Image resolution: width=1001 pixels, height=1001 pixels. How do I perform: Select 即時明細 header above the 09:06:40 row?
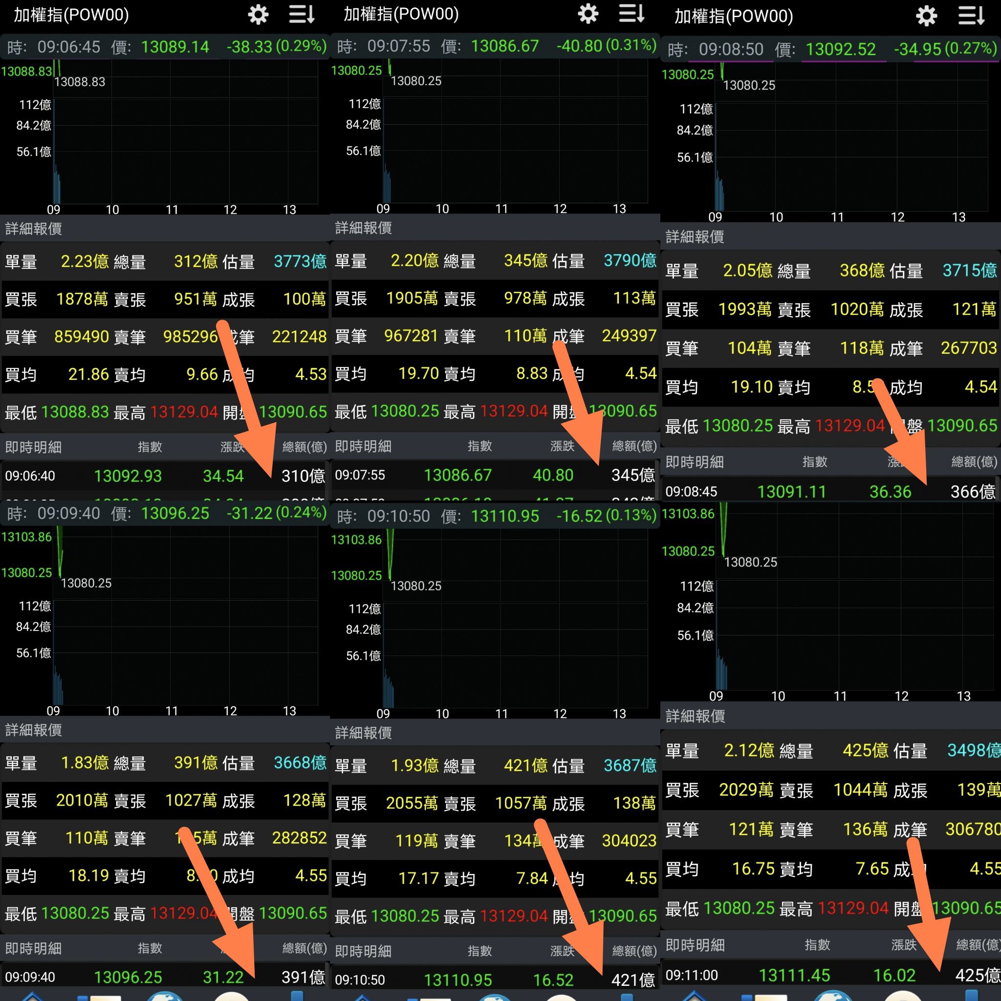tap(34, 447)
